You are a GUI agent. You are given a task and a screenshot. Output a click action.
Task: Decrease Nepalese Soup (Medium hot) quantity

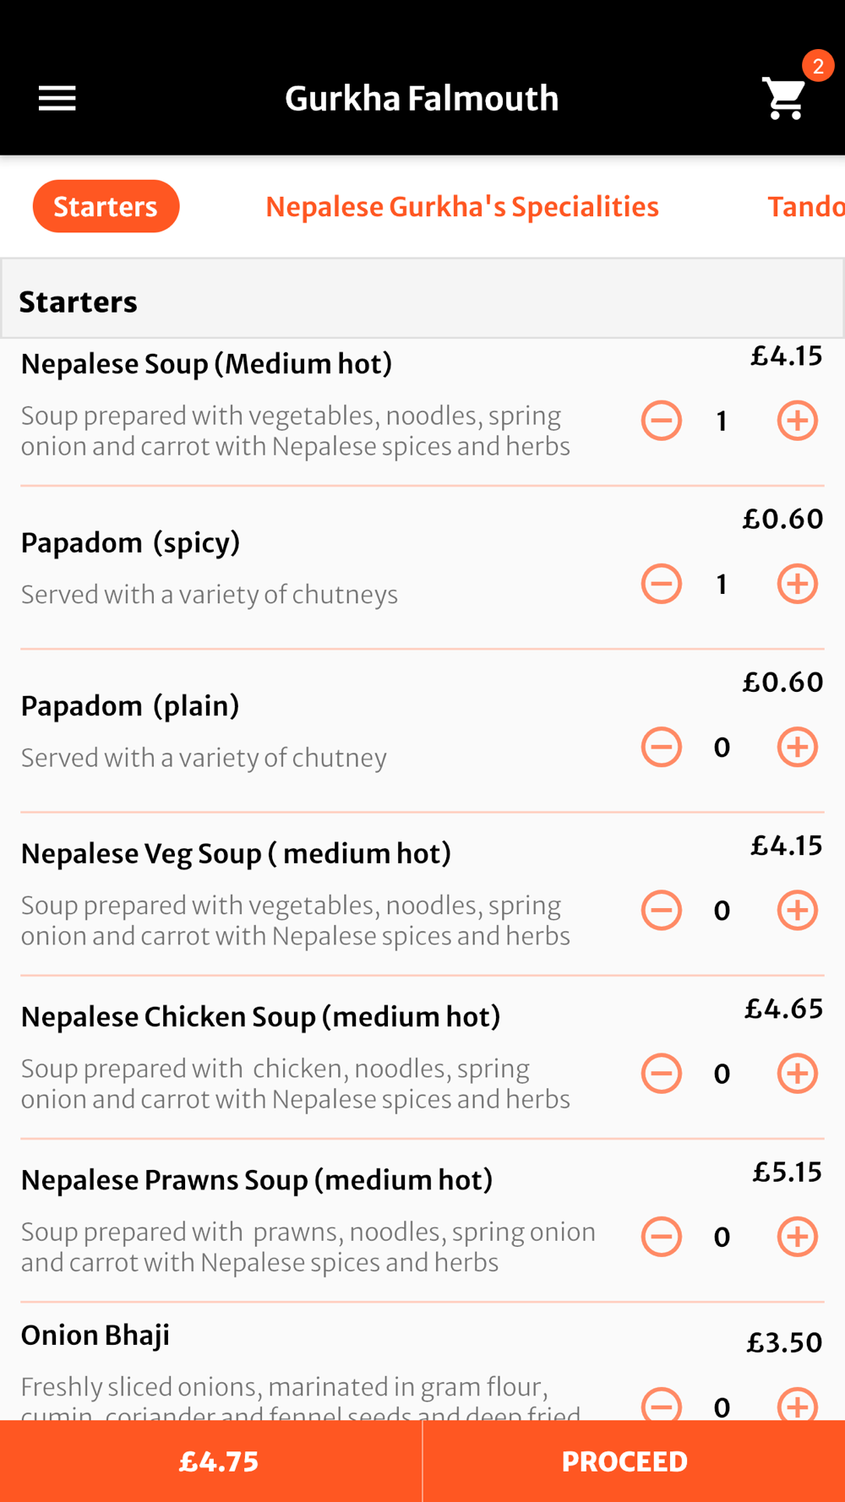pos(661,420)
